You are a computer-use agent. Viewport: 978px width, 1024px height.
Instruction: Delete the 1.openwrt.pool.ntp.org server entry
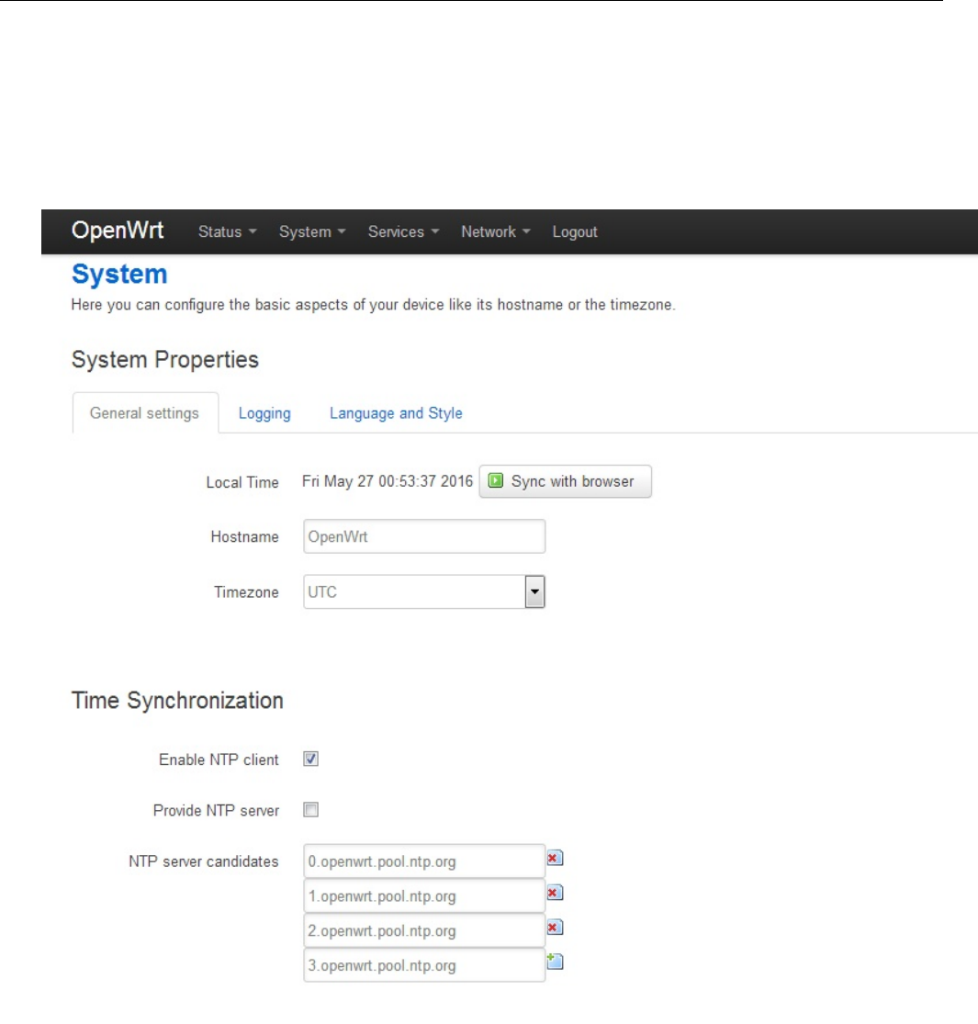click(x=555, y=893)
